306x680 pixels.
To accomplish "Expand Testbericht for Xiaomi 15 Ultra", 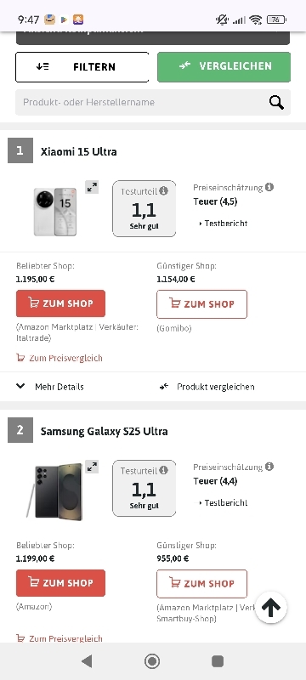I will point(224,224).
